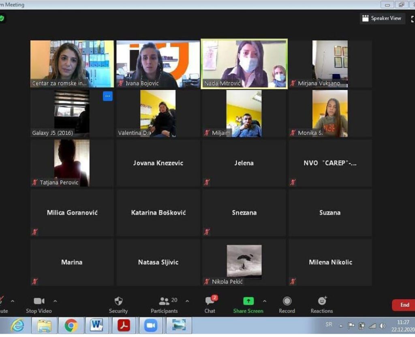Toggle the Mute microphone button
This screenshot has width=415, height=337.
[2, 301]
